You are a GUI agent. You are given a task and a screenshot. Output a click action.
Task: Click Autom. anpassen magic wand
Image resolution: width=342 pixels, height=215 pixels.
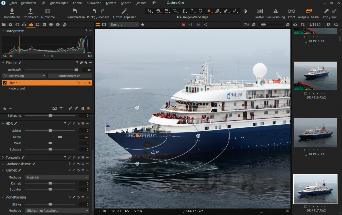(x=124, y=11)
